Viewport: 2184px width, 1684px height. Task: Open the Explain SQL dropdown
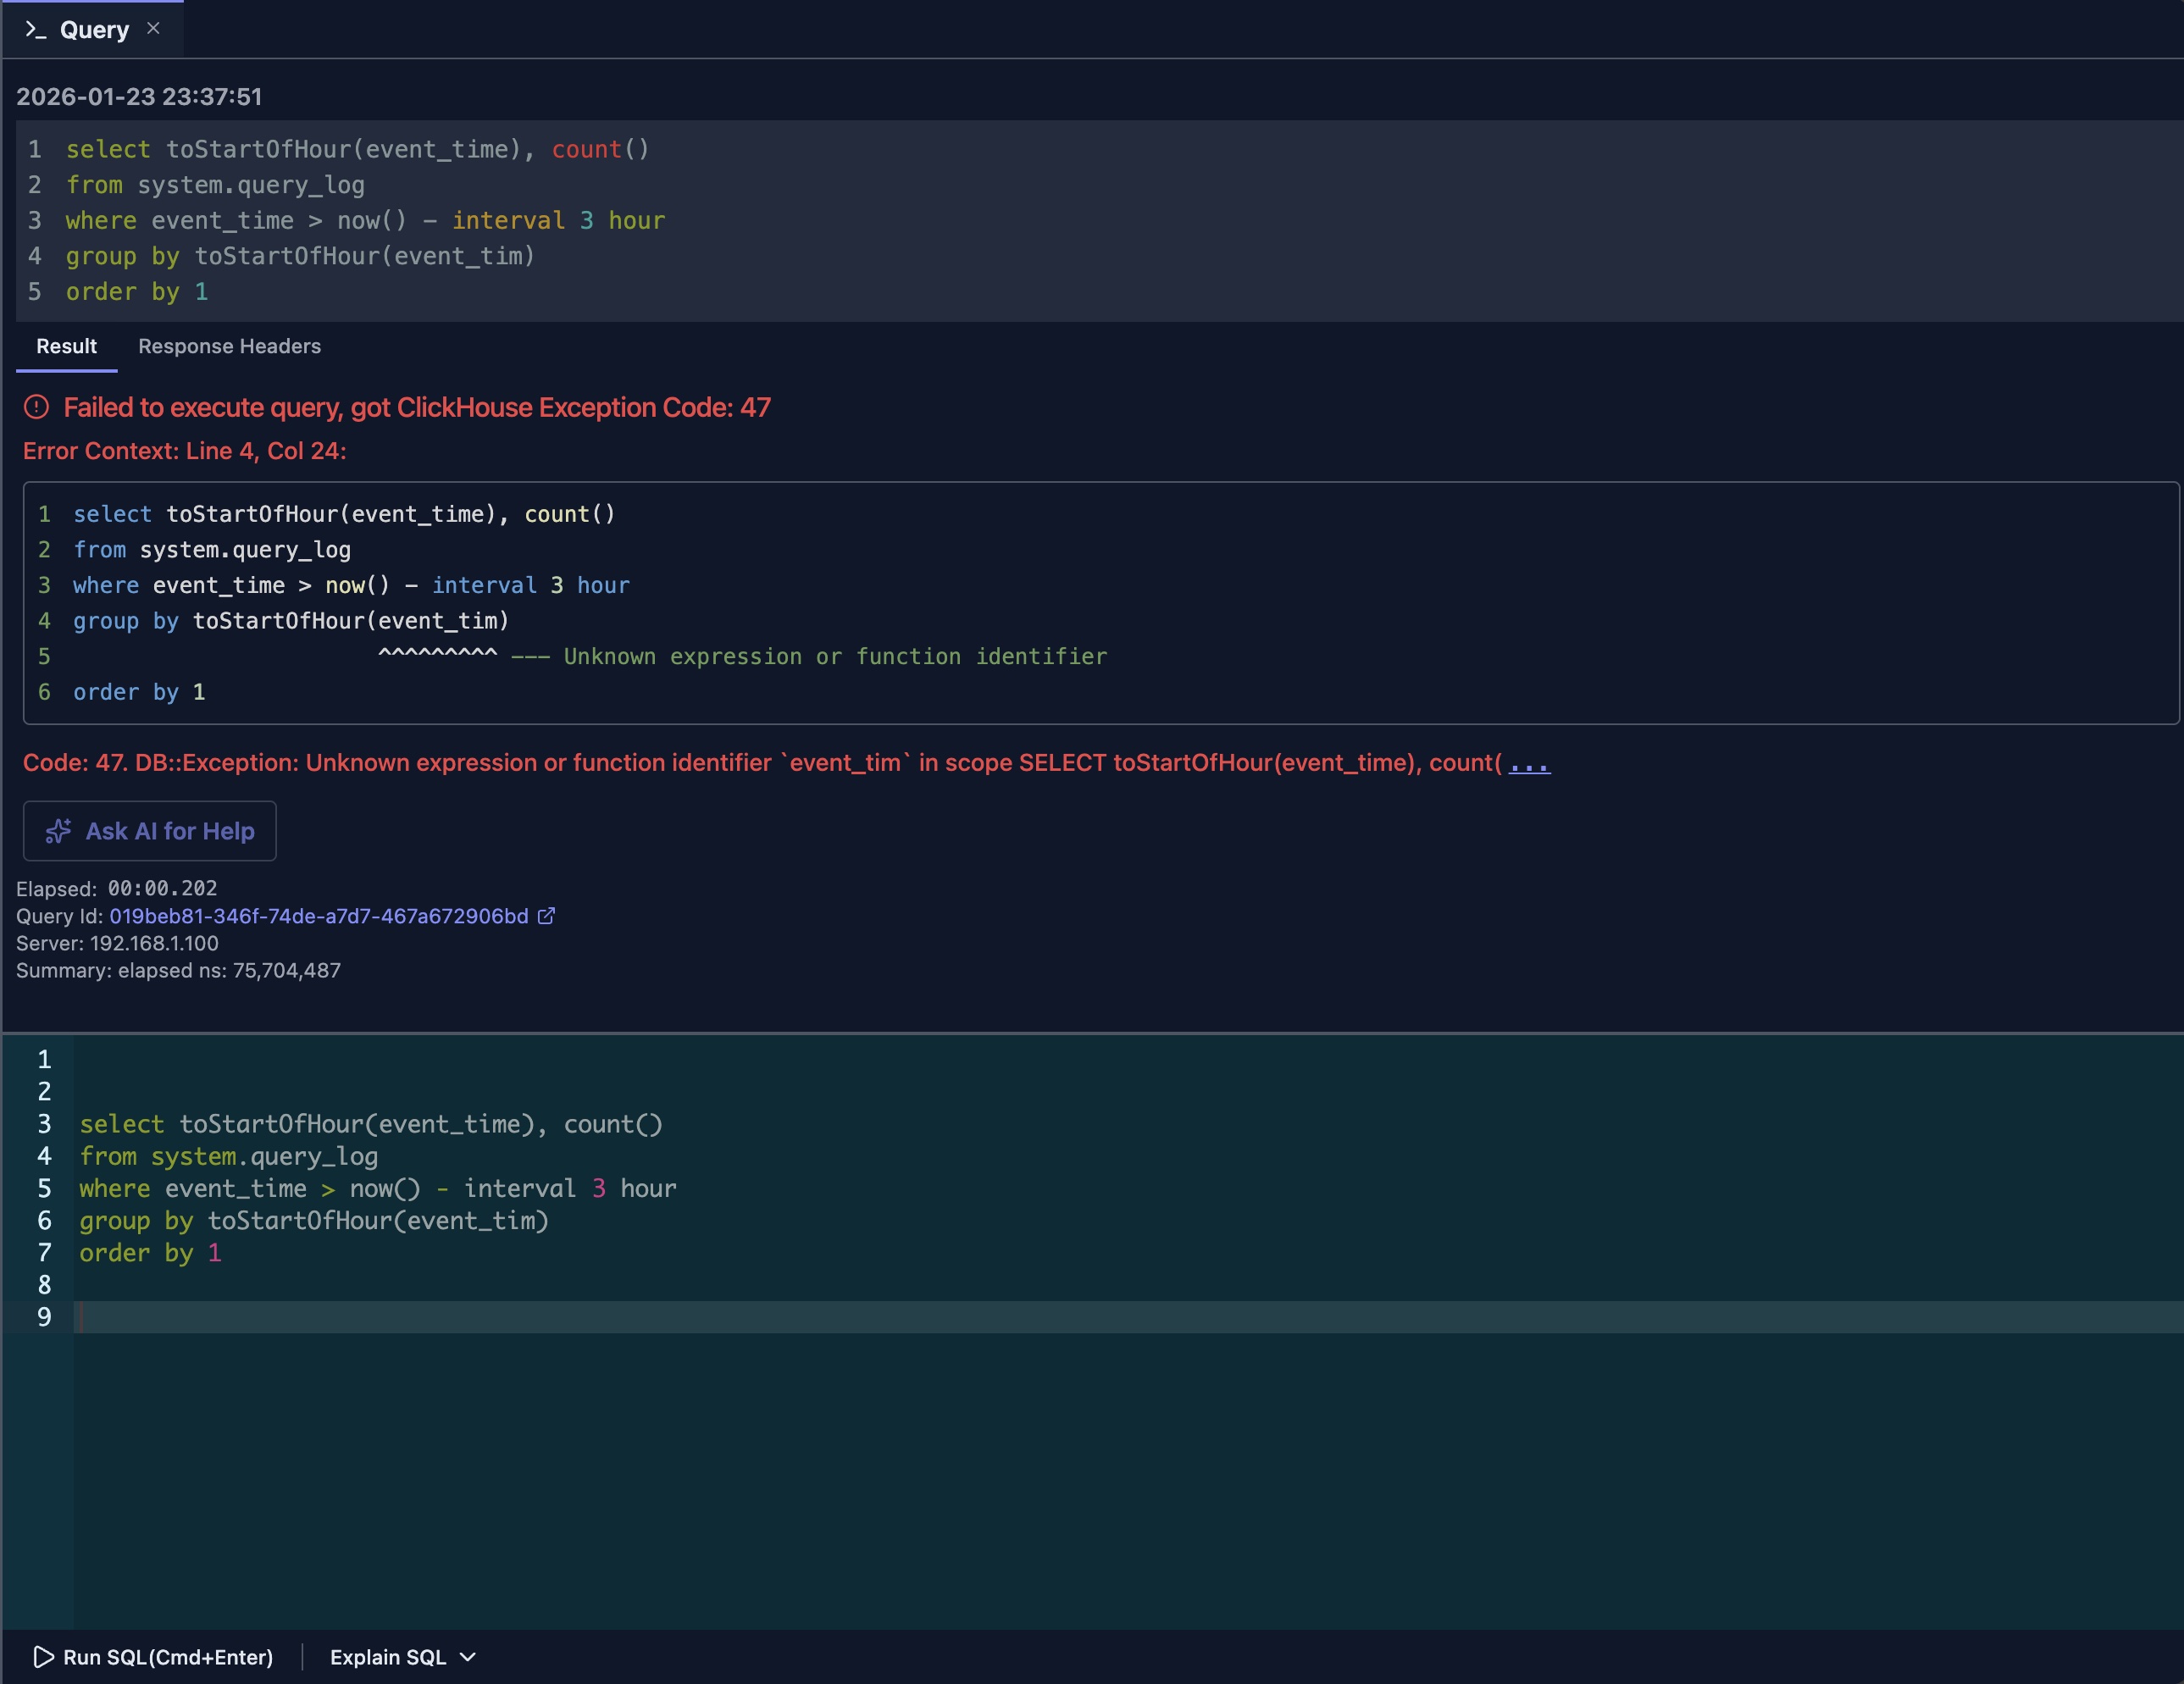click(x=390, y=1657)
